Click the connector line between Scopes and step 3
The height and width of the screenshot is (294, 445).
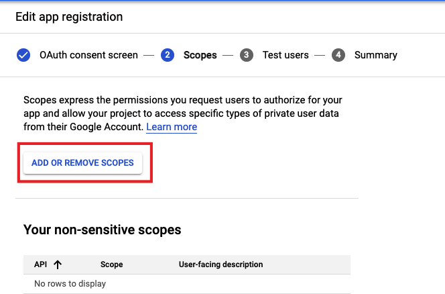click(229, 55)
